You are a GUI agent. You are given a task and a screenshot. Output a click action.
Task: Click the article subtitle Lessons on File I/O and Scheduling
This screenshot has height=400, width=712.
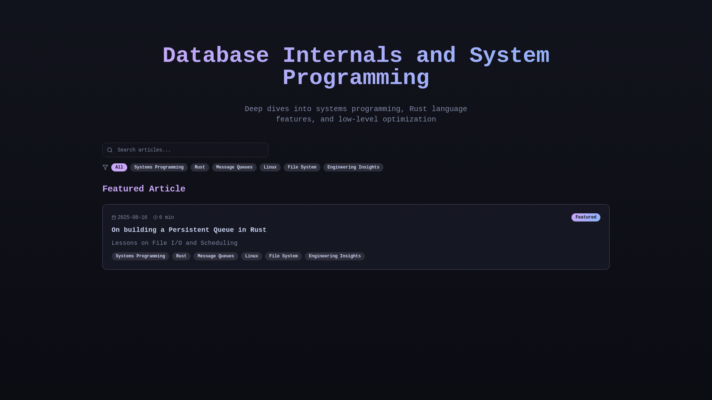[x=175, y=243]
